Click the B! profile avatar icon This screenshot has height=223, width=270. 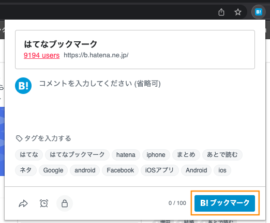point(23,86)
